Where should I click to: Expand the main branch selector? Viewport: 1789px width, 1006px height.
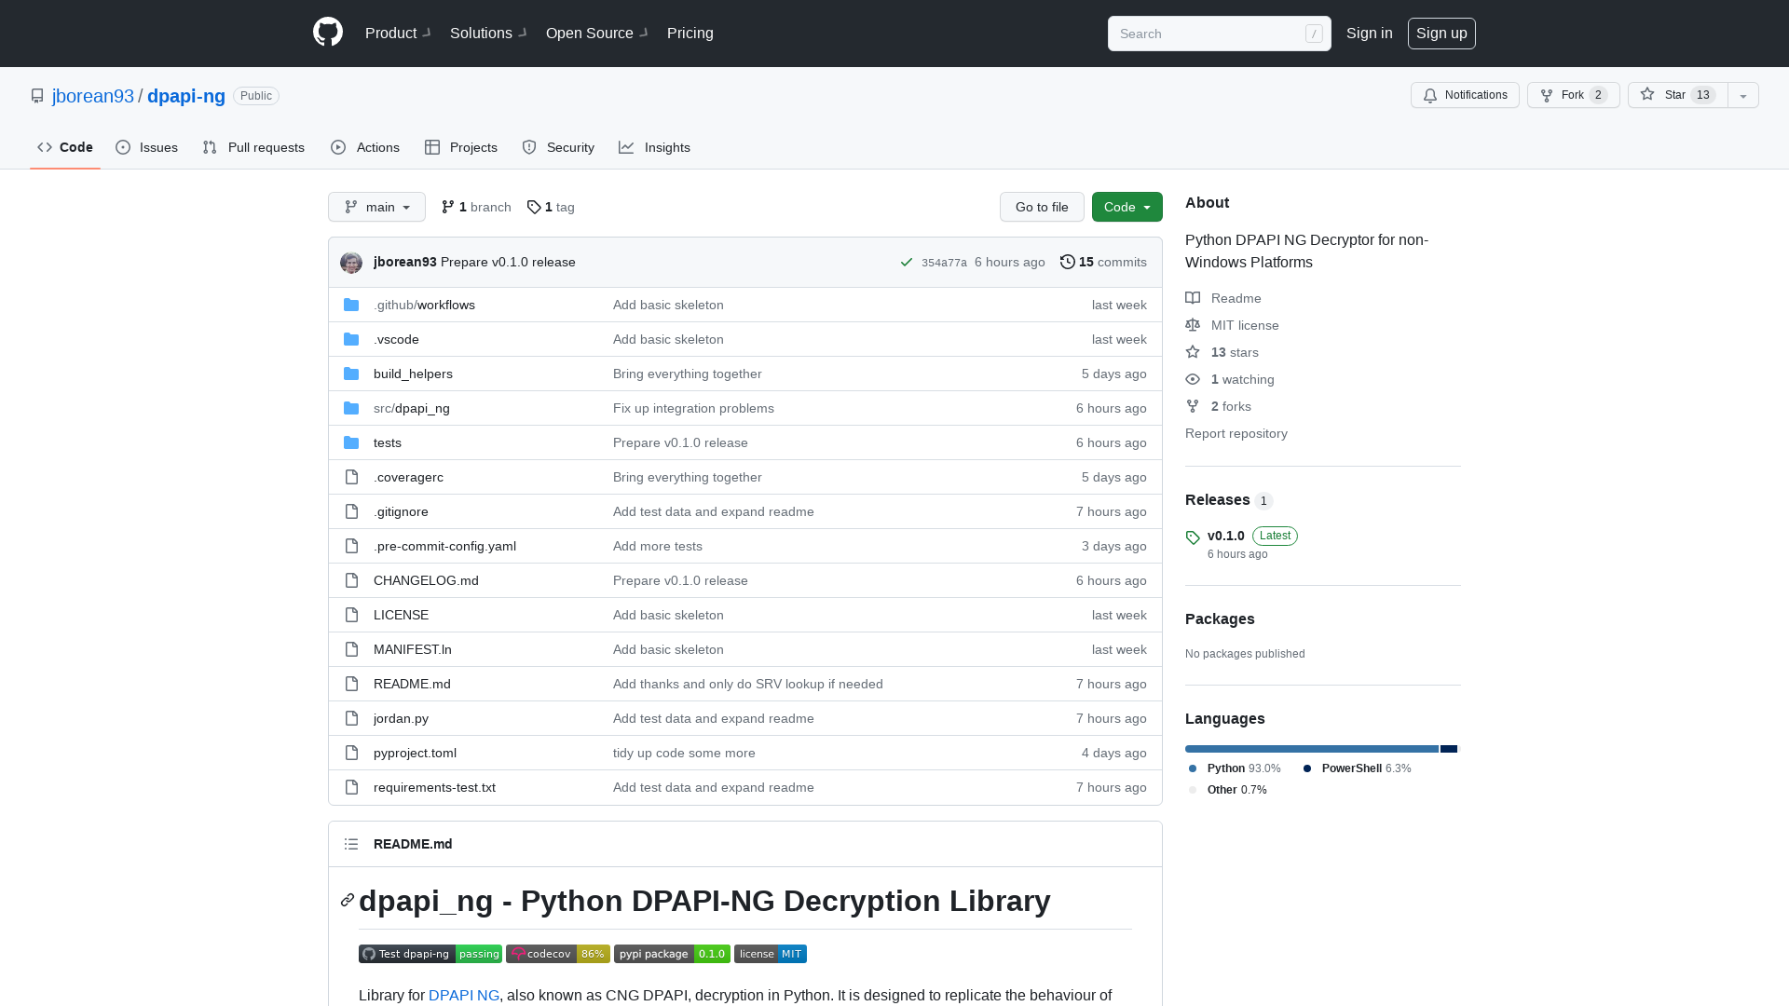[x=376, y=207]
